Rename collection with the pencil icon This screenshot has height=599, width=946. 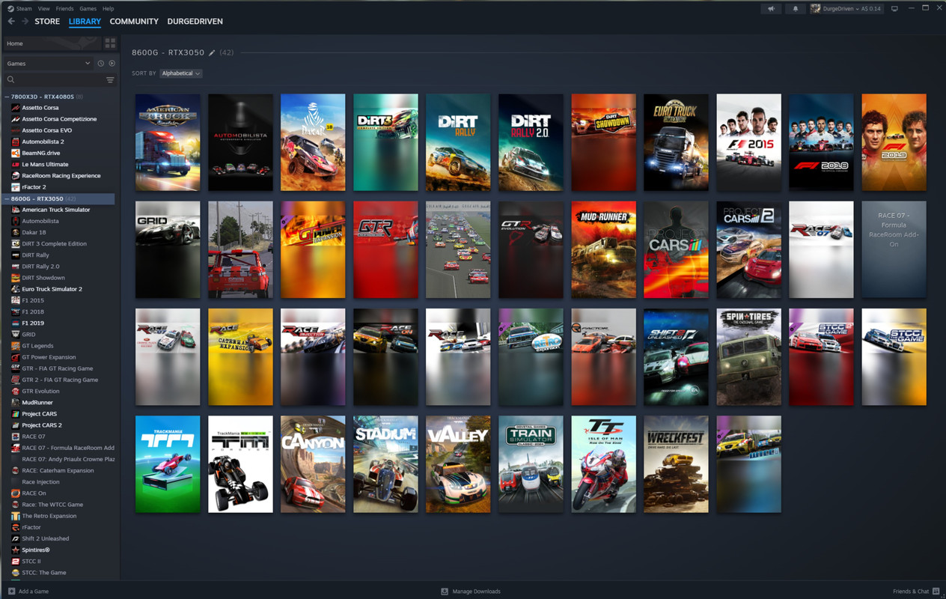click(x=212, y=53)
